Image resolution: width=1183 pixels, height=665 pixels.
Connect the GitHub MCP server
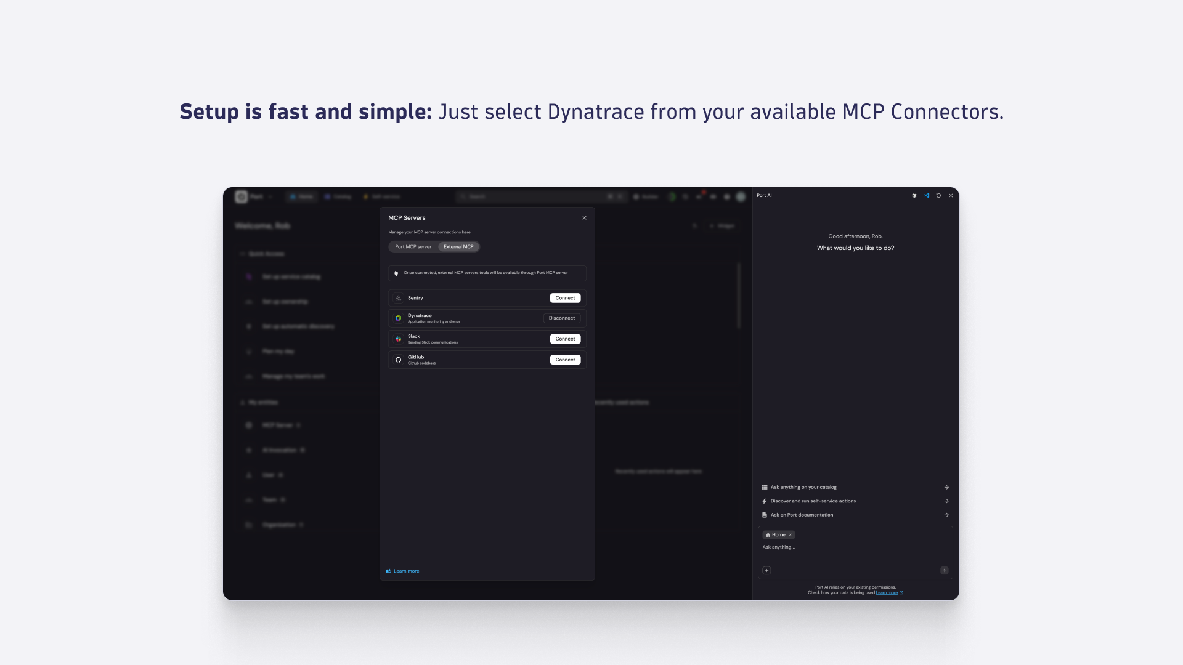pyautogui.click(x=565, y=360)
